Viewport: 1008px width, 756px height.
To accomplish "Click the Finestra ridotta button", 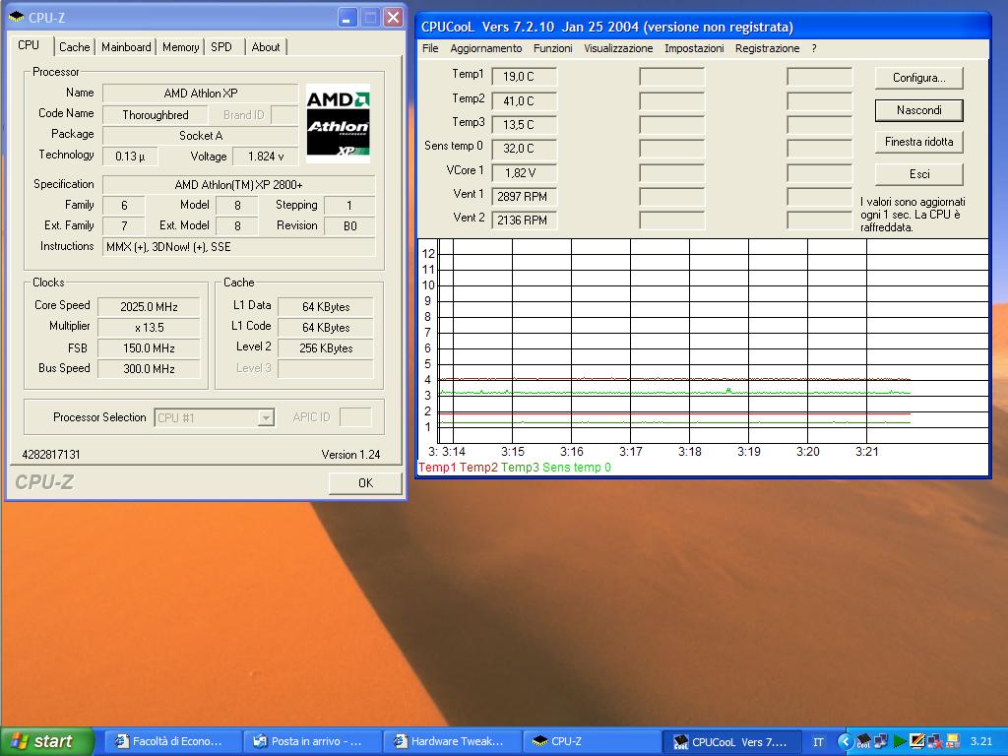I will click(x=919, y=142).
